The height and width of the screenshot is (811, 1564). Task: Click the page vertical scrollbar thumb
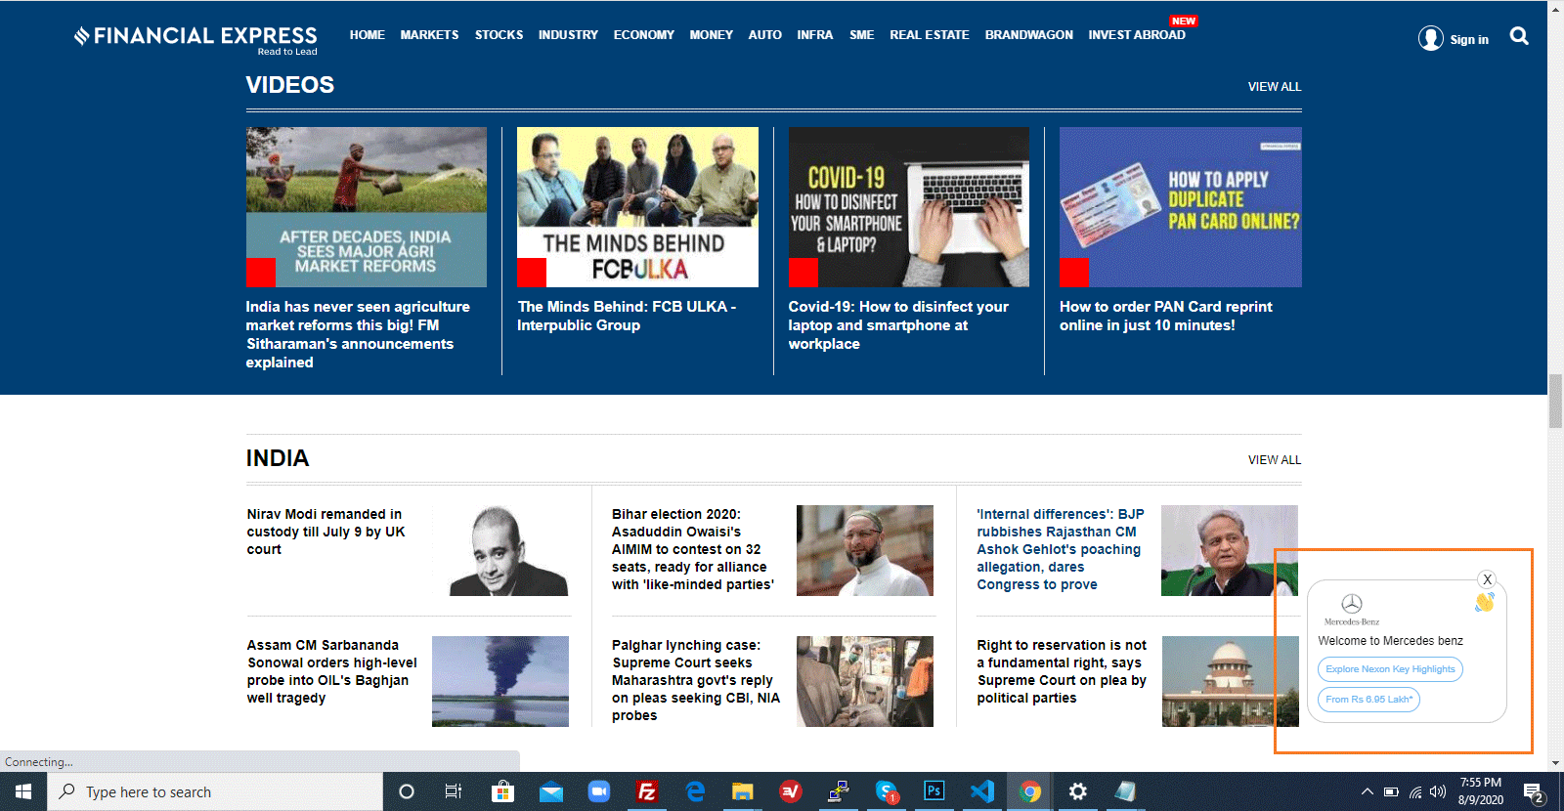pos(1555,401)
